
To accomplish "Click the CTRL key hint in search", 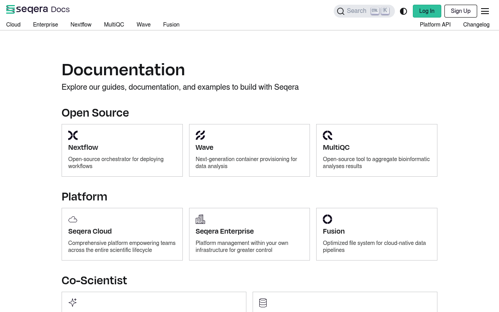I will coord(375,11).
